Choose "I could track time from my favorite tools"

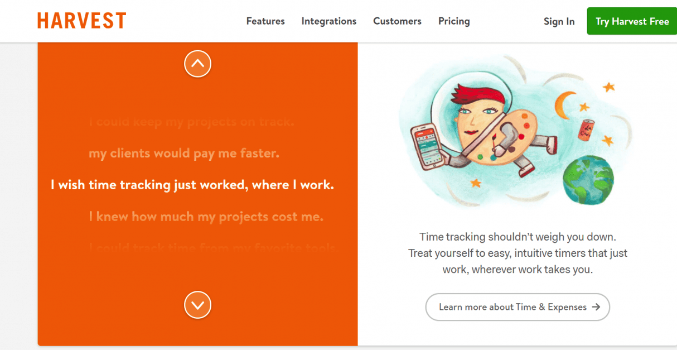(212, 247)
